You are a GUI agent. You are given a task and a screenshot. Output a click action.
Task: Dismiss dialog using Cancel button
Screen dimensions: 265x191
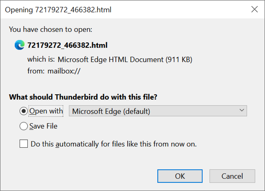232,176
